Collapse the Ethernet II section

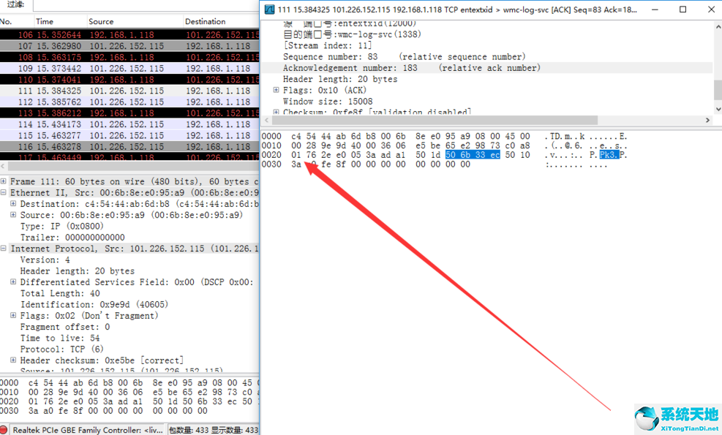pos(5,192)
